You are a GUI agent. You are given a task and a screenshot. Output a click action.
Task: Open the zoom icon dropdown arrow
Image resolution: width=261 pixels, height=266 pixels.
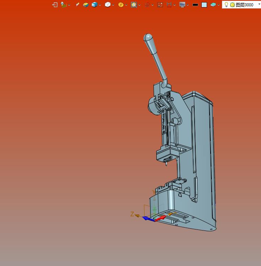pos(140,5)
